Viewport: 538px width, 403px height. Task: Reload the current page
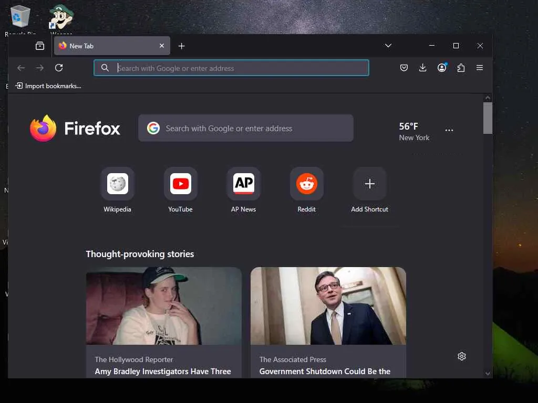click(x=59, y=68)
